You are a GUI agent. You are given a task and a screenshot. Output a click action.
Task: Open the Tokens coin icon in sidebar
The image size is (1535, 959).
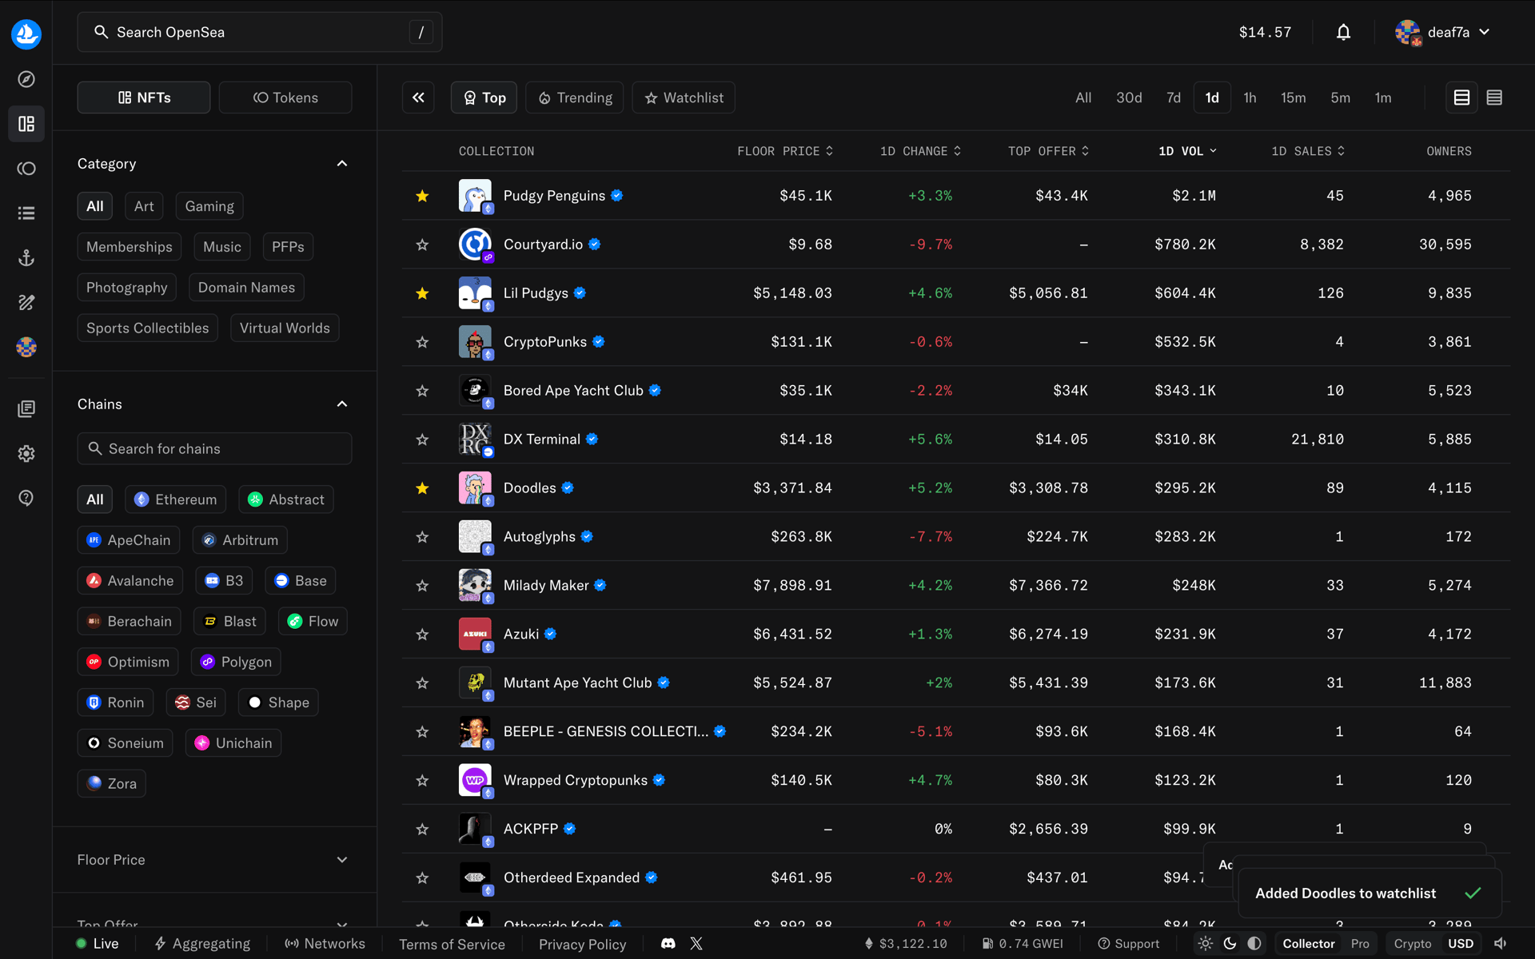click(26, 169)
